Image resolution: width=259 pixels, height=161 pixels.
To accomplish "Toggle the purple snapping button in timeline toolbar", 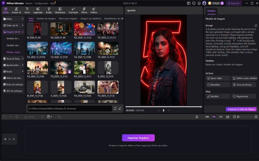I will coord(214,117).
